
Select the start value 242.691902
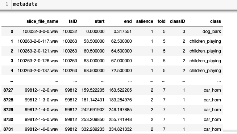[x=93, y=110]
